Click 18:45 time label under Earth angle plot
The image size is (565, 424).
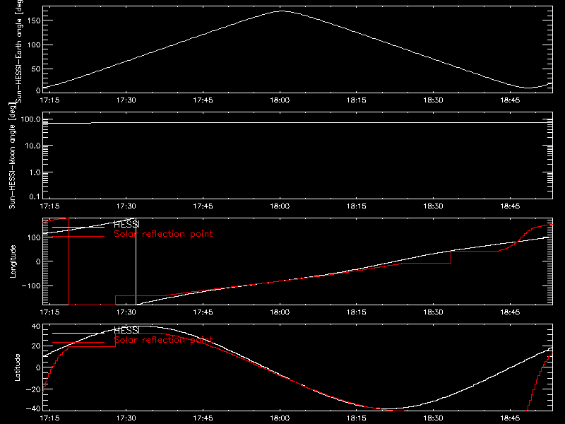click(x=510, y=100)
